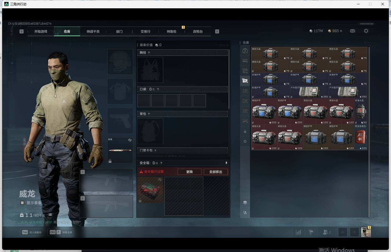Select the knife melee weapon slot
This screenshot has width=391, height=252.
[120, 150]
